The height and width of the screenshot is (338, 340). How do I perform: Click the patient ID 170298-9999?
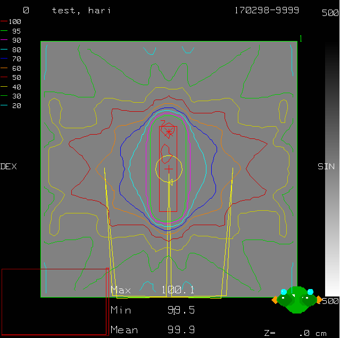(x=267, y=11)
